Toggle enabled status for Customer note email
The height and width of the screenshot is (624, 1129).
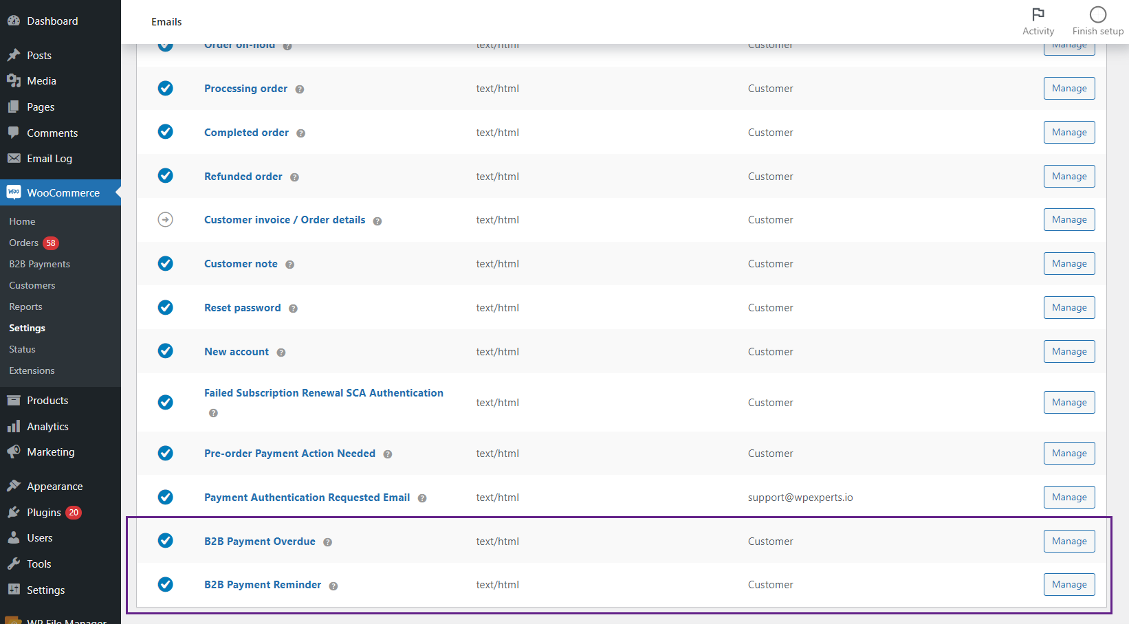click(166, 263)
